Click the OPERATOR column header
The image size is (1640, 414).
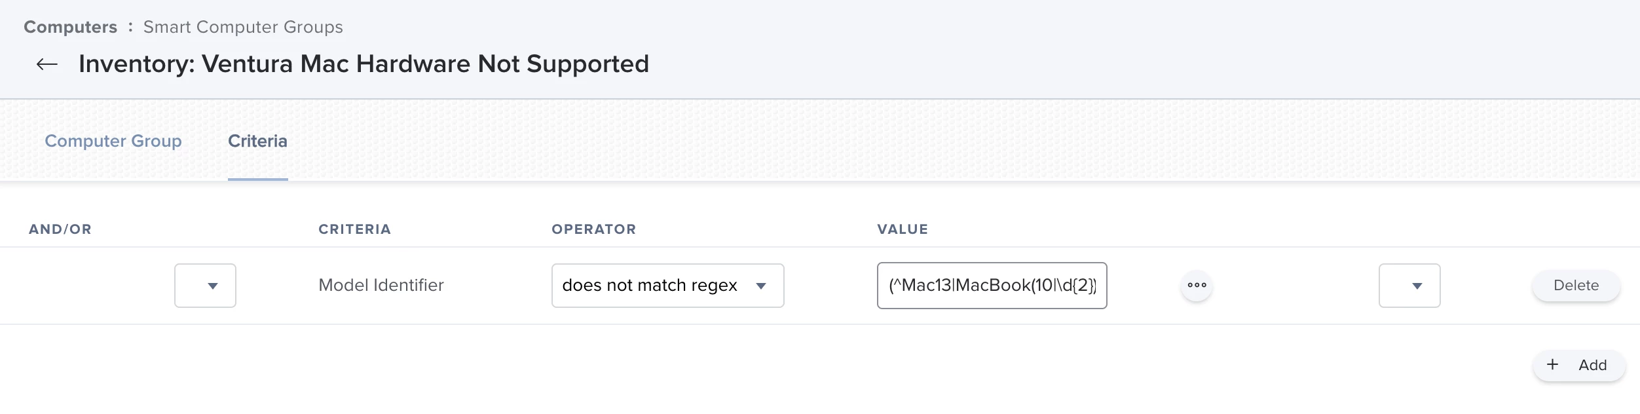(x=593, y=229)
